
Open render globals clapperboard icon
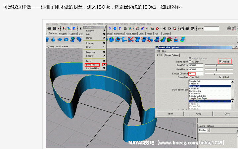[x=193, y=28]
